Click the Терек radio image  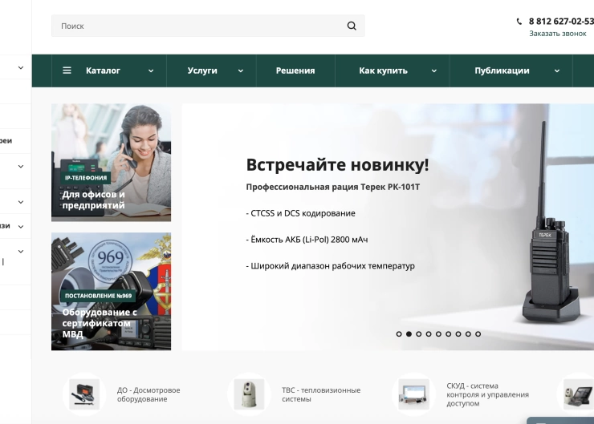point(551,223)
